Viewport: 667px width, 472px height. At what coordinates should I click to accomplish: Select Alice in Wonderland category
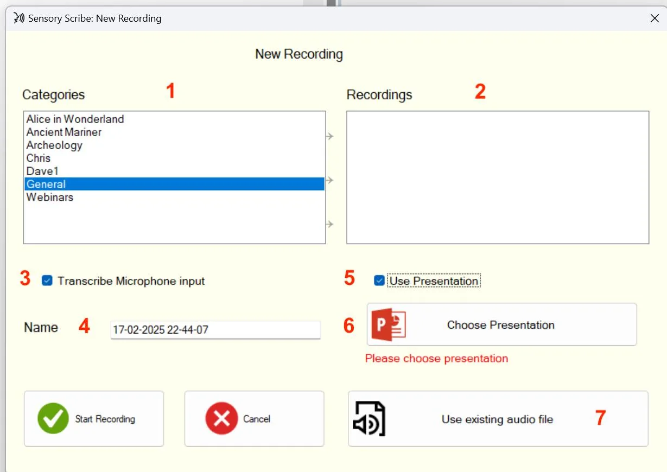(x=74, y=119)
